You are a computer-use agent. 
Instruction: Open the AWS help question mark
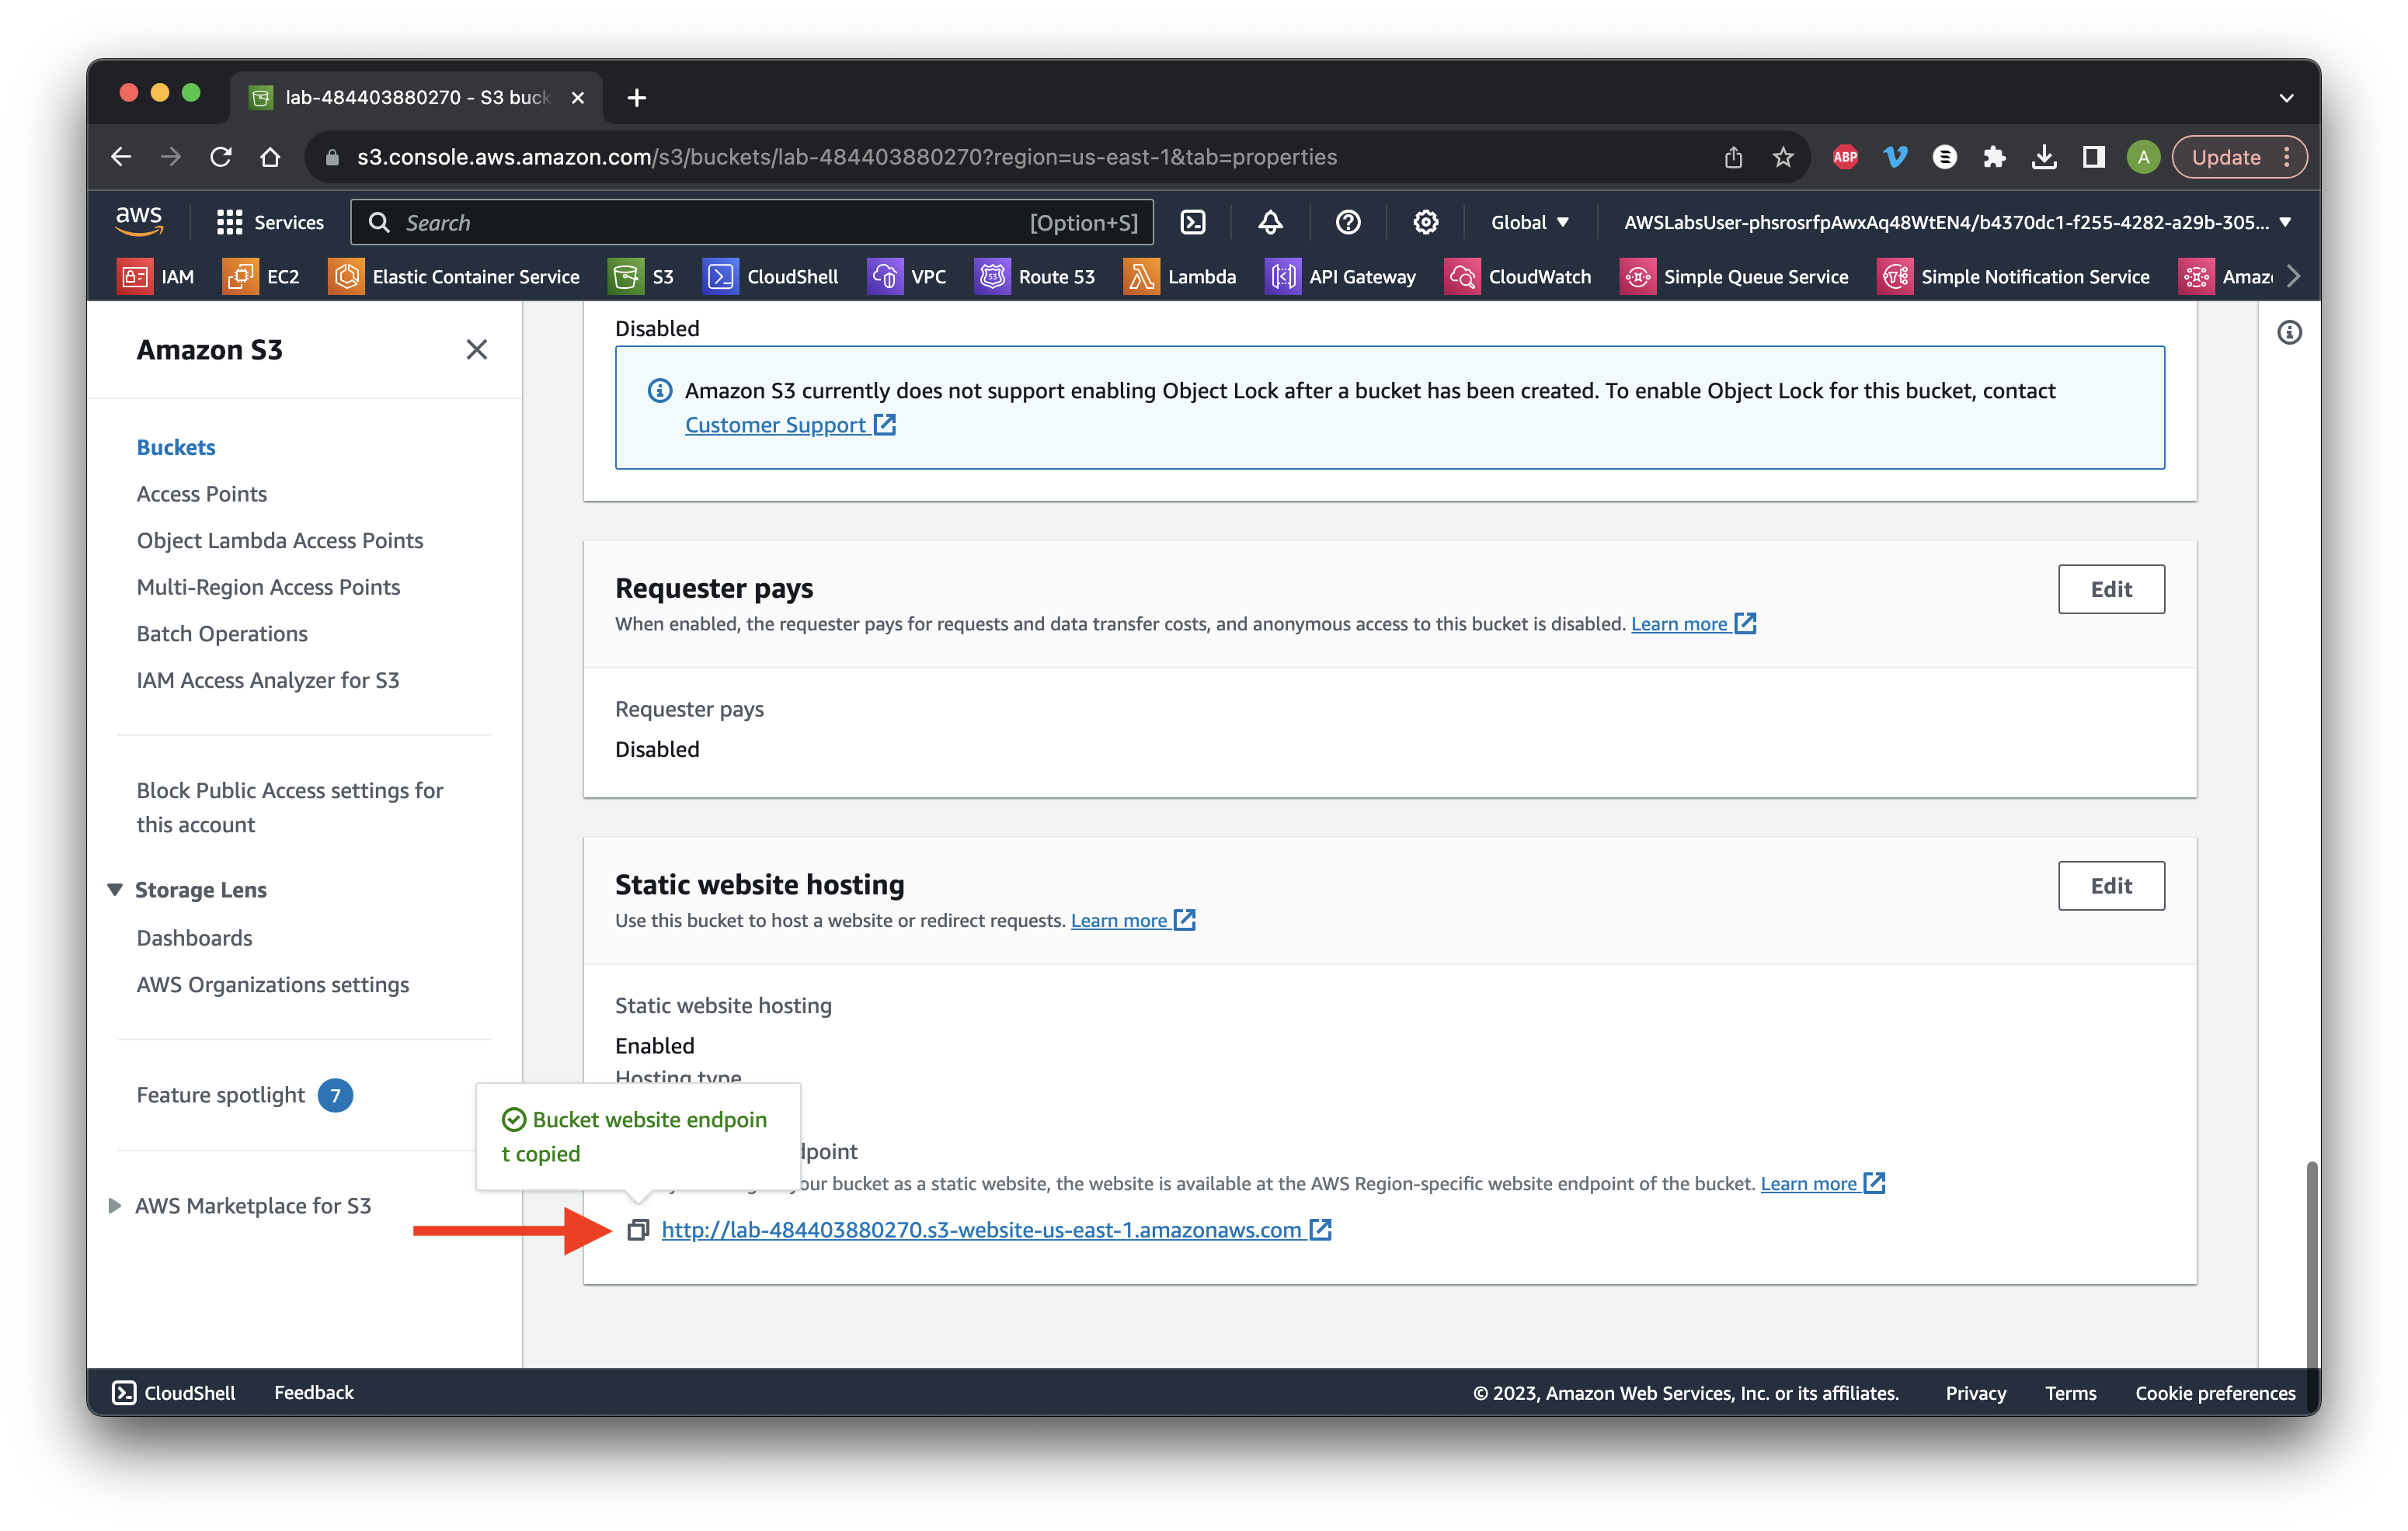[x=1348, y=222]
